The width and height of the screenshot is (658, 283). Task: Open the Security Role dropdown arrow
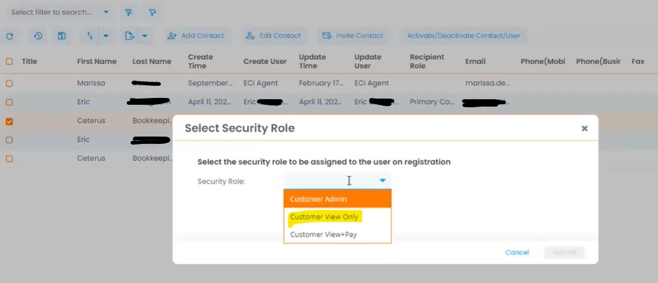point(382,181)
